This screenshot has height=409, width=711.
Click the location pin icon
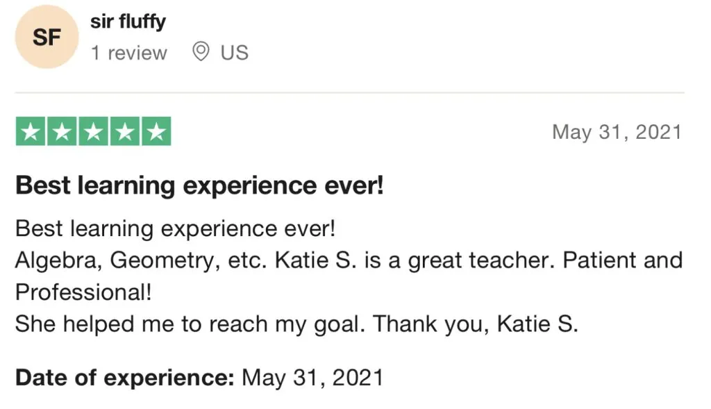point(201,52)
